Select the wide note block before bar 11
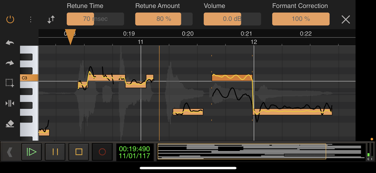Image resolution: width=376 pixels, height=173 pixels. [106, 78]
